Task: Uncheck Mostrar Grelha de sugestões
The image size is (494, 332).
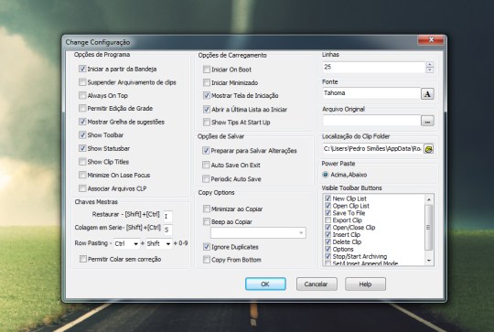Action: point(82,122)
